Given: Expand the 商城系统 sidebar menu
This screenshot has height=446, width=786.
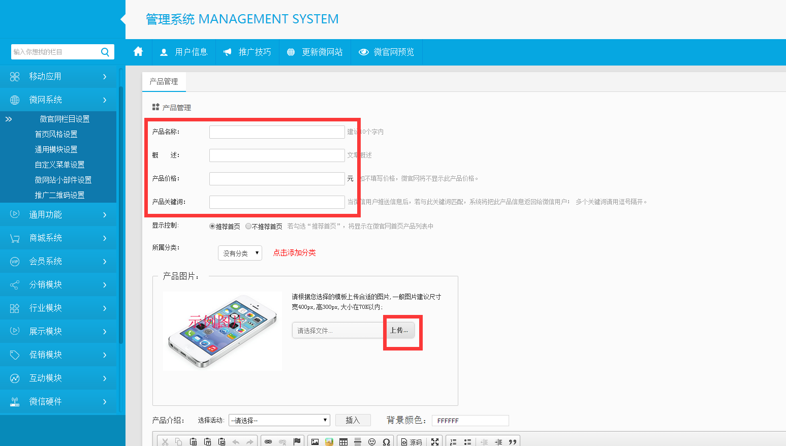Looking at the screenshot, I should 58,238.
